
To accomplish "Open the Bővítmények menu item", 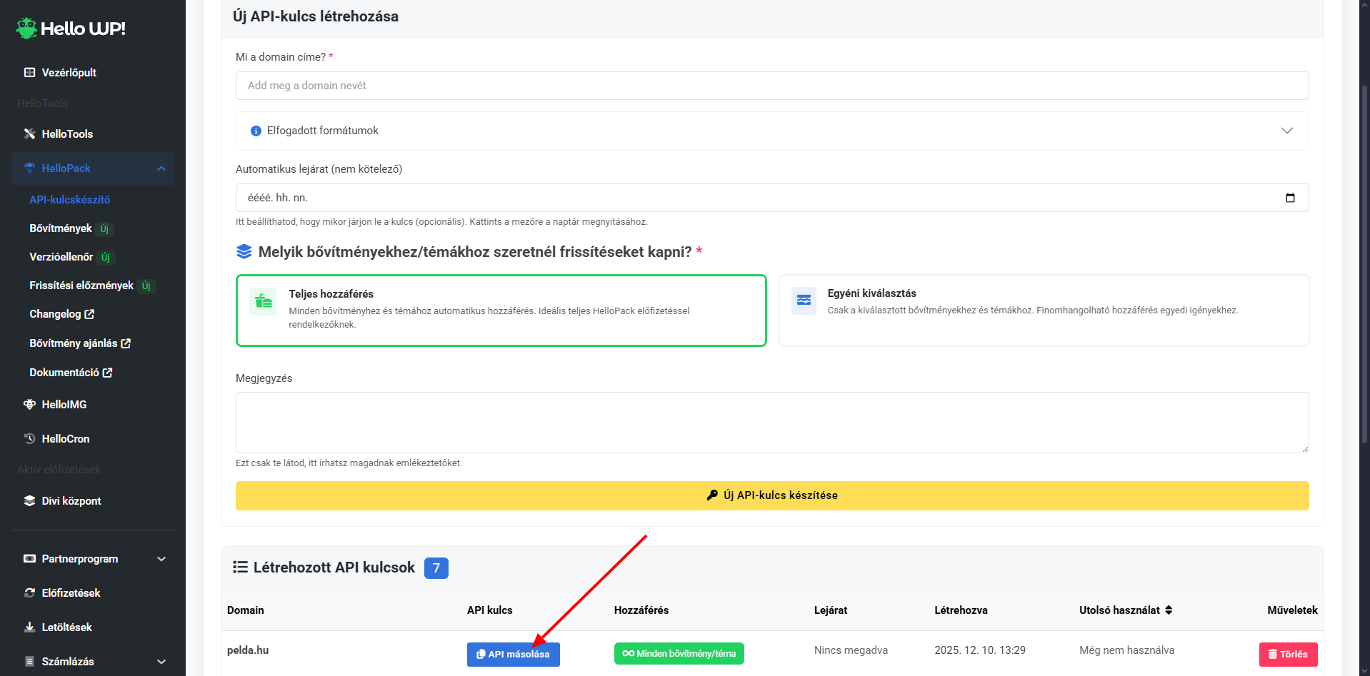I will tap(61, 228).
